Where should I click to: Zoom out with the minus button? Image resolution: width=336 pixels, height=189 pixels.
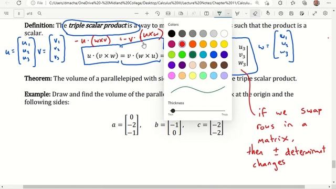(x=136, y=14)
